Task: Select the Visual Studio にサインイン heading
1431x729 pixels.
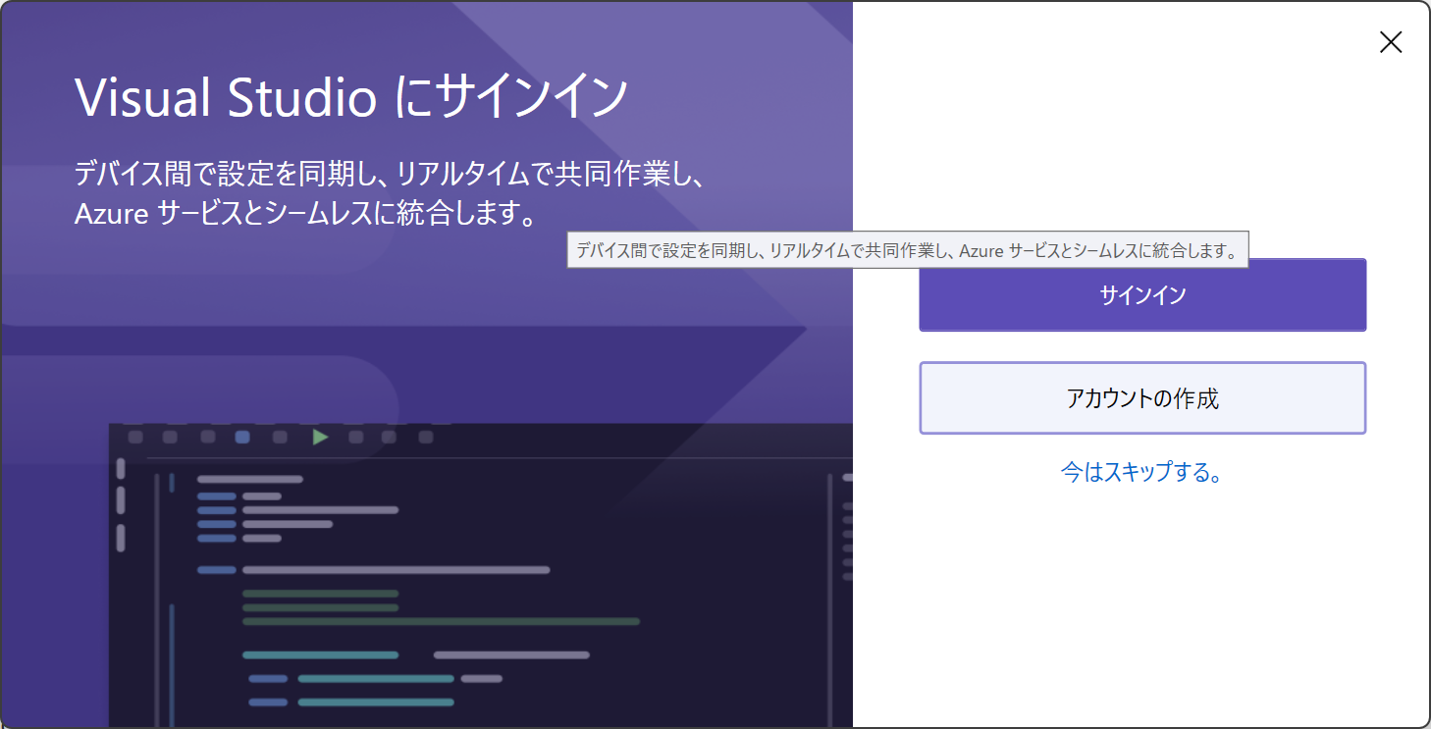Action: [351, 97]
